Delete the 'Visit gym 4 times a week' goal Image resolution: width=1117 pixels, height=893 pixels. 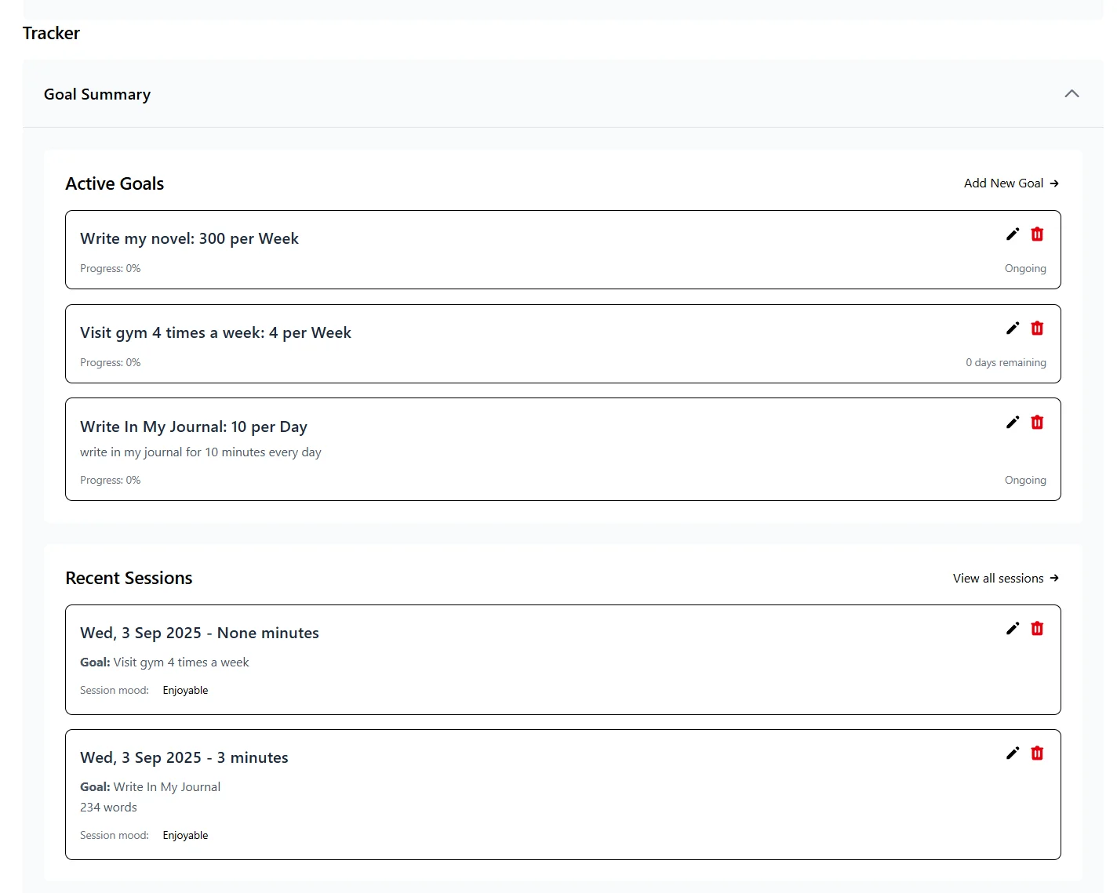pyautogui.click(x=1037, y=328)
